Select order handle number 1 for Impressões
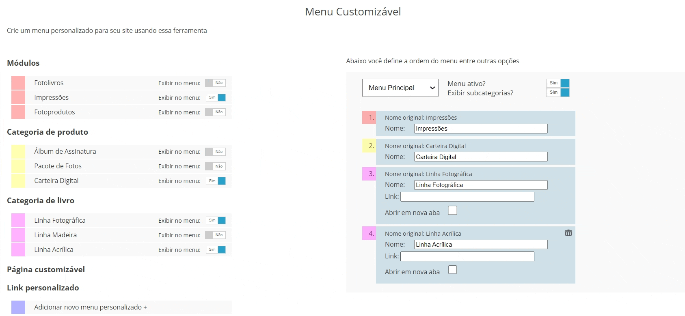The height and width of the screenshot is (316, 685). click(x=369, y=117)
